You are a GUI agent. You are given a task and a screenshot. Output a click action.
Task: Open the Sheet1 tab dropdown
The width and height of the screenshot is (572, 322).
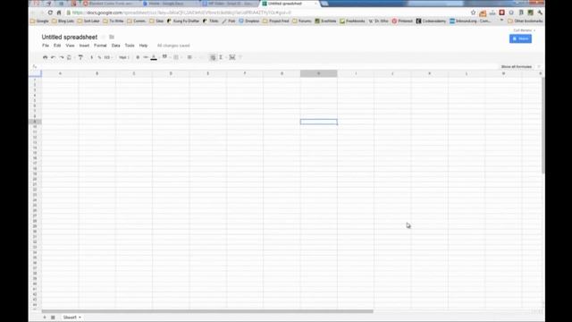pos(80,318)
